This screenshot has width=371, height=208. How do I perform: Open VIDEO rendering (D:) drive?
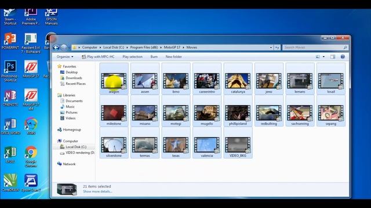[77, 153]
